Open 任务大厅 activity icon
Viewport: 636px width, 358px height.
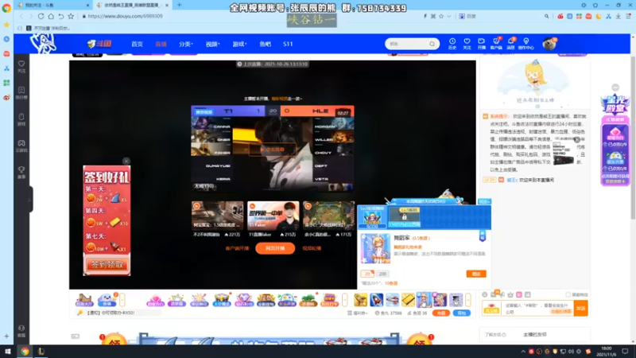point(84,300)
